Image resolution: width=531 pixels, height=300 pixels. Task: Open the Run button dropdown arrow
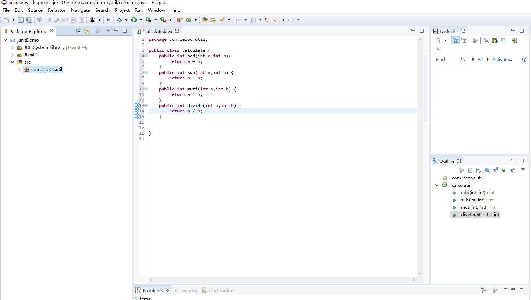point(141,20)
